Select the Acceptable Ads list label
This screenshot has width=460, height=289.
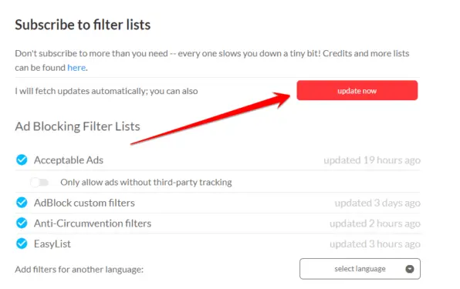coord(69,160)
